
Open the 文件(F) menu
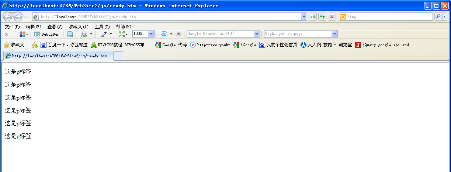pos(12,27)
